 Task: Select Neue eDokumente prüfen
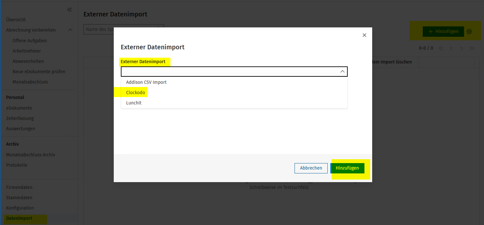pos(39,72)
